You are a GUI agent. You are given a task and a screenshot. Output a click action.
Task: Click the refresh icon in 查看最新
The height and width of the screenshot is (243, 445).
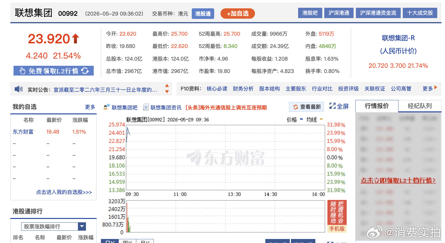(x=296, y=107)
